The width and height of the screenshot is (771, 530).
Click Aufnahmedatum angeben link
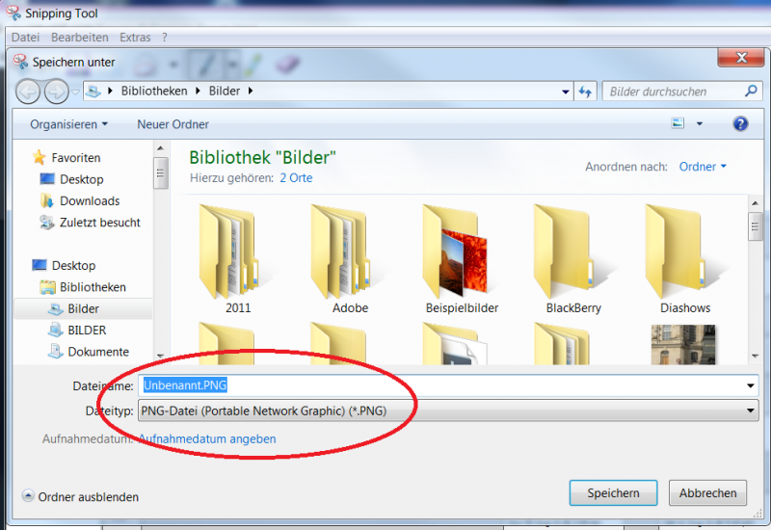[207, 439]
